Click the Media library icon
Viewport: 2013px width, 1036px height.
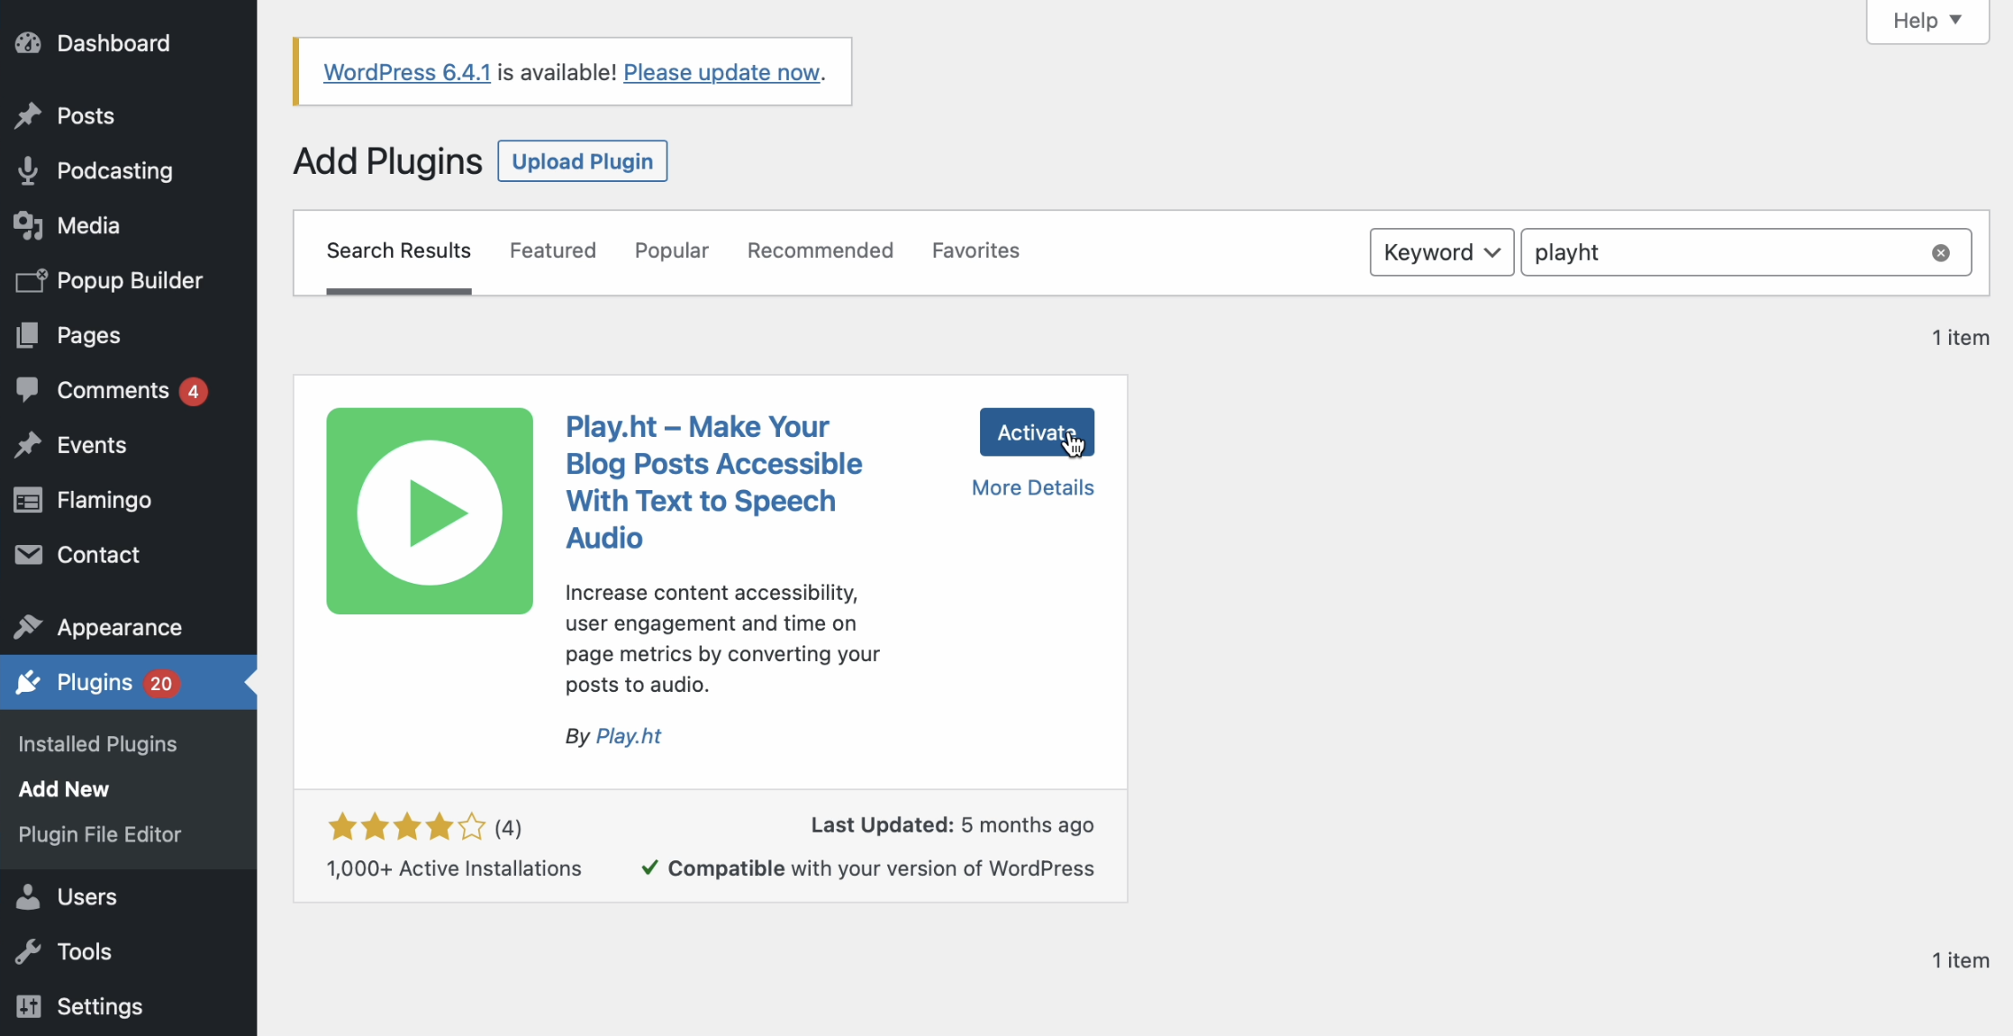click(x=28, y=225)
